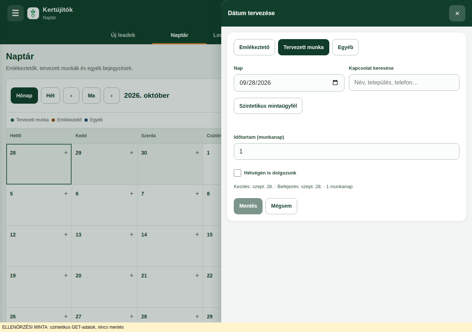Image resolution: width=472 pixels, height=332 pixels.
Task: Click plus icon on day 13
Action: [x=131, y=234]
